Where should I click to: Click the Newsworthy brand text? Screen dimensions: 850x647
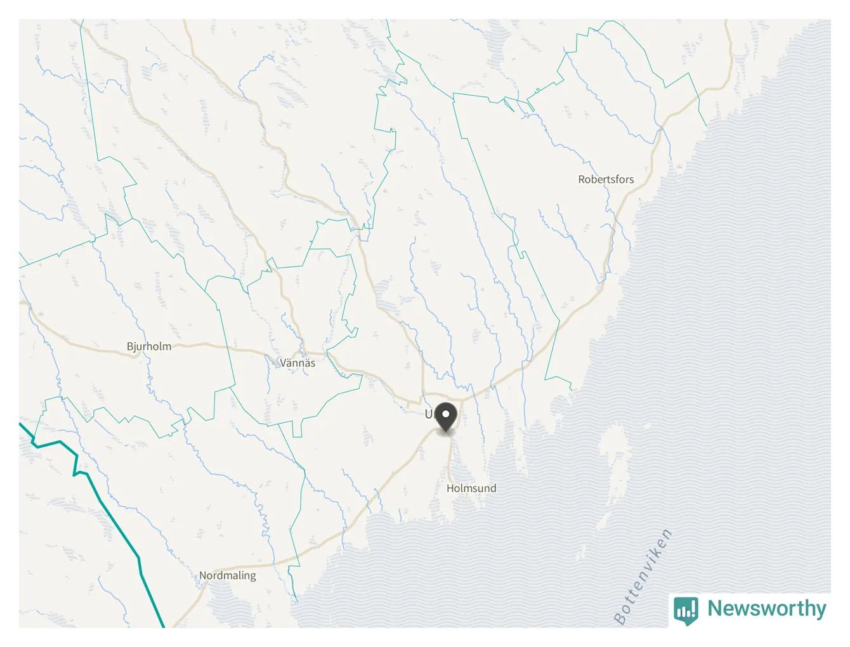coord(767,608)
